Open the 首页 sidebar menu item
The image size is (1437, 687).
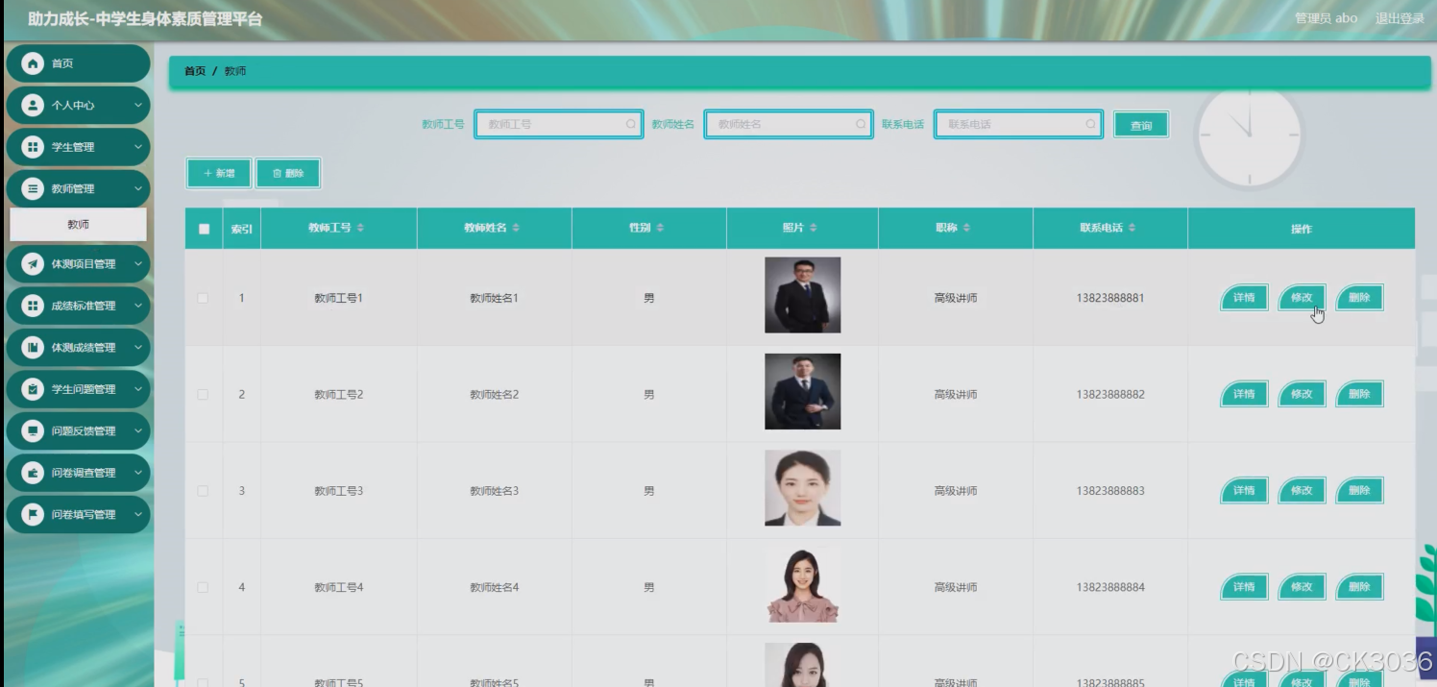tap(78, 63)
